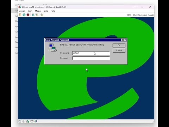Pause emulation with the pause toolbar icon
The image size is (169, 127).
[20, 15]
